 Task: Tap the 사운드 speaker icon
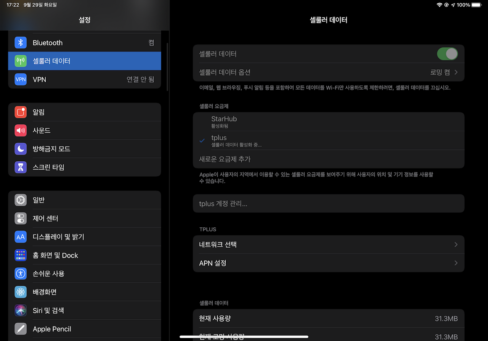tap(21, 130)
